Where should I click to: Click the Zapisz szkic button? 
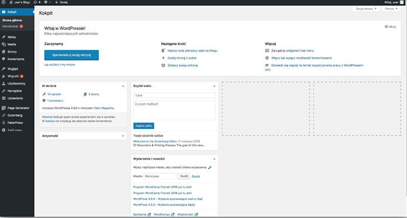pos(143,126)
